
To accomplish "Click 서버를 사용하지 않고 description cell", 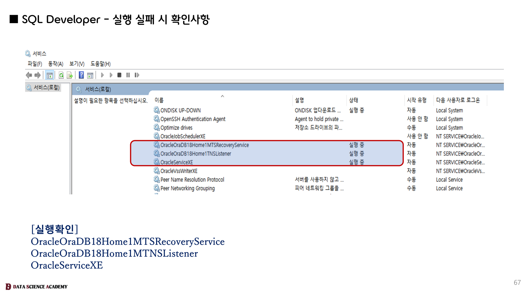I will click(319, 180).
